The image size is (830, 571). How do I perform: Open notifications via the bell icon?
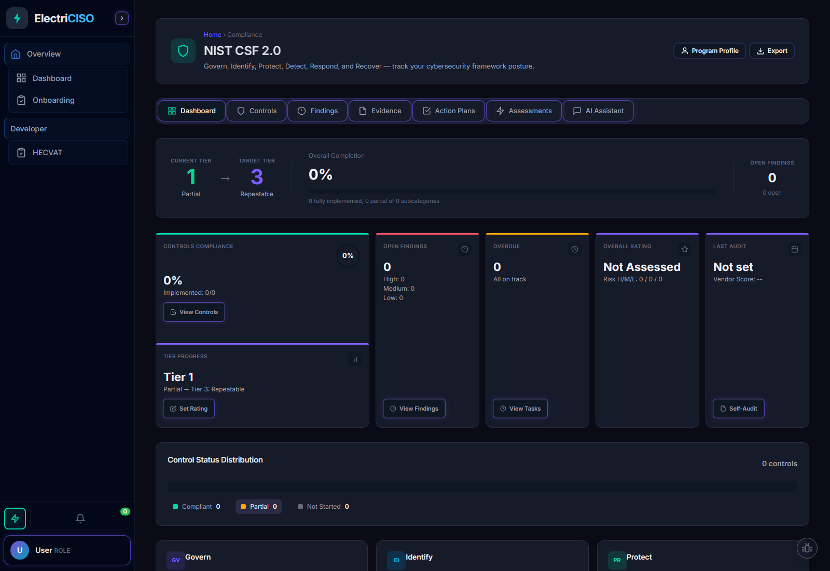coord(80,518)
